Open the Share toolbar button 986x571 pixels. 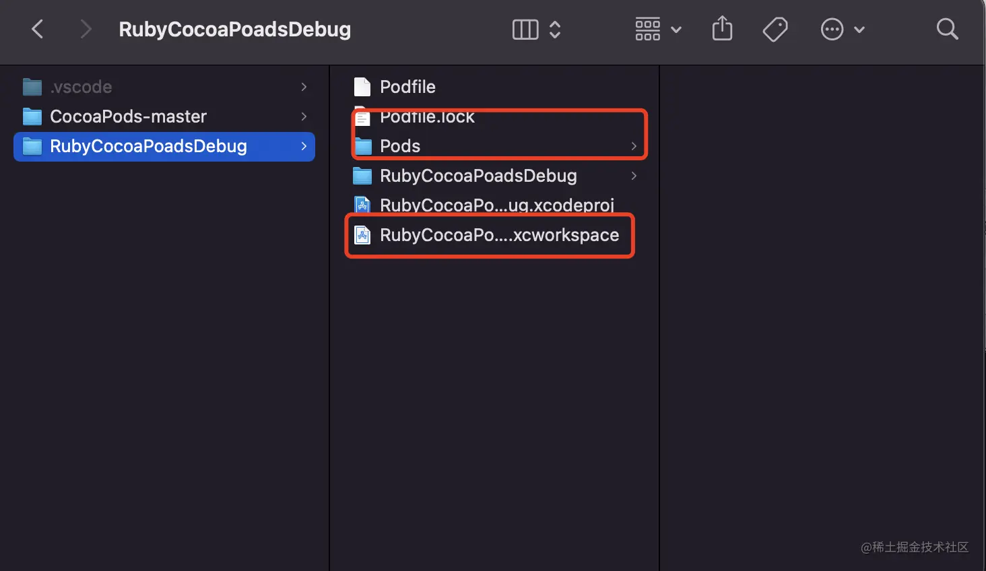point(722,29)
